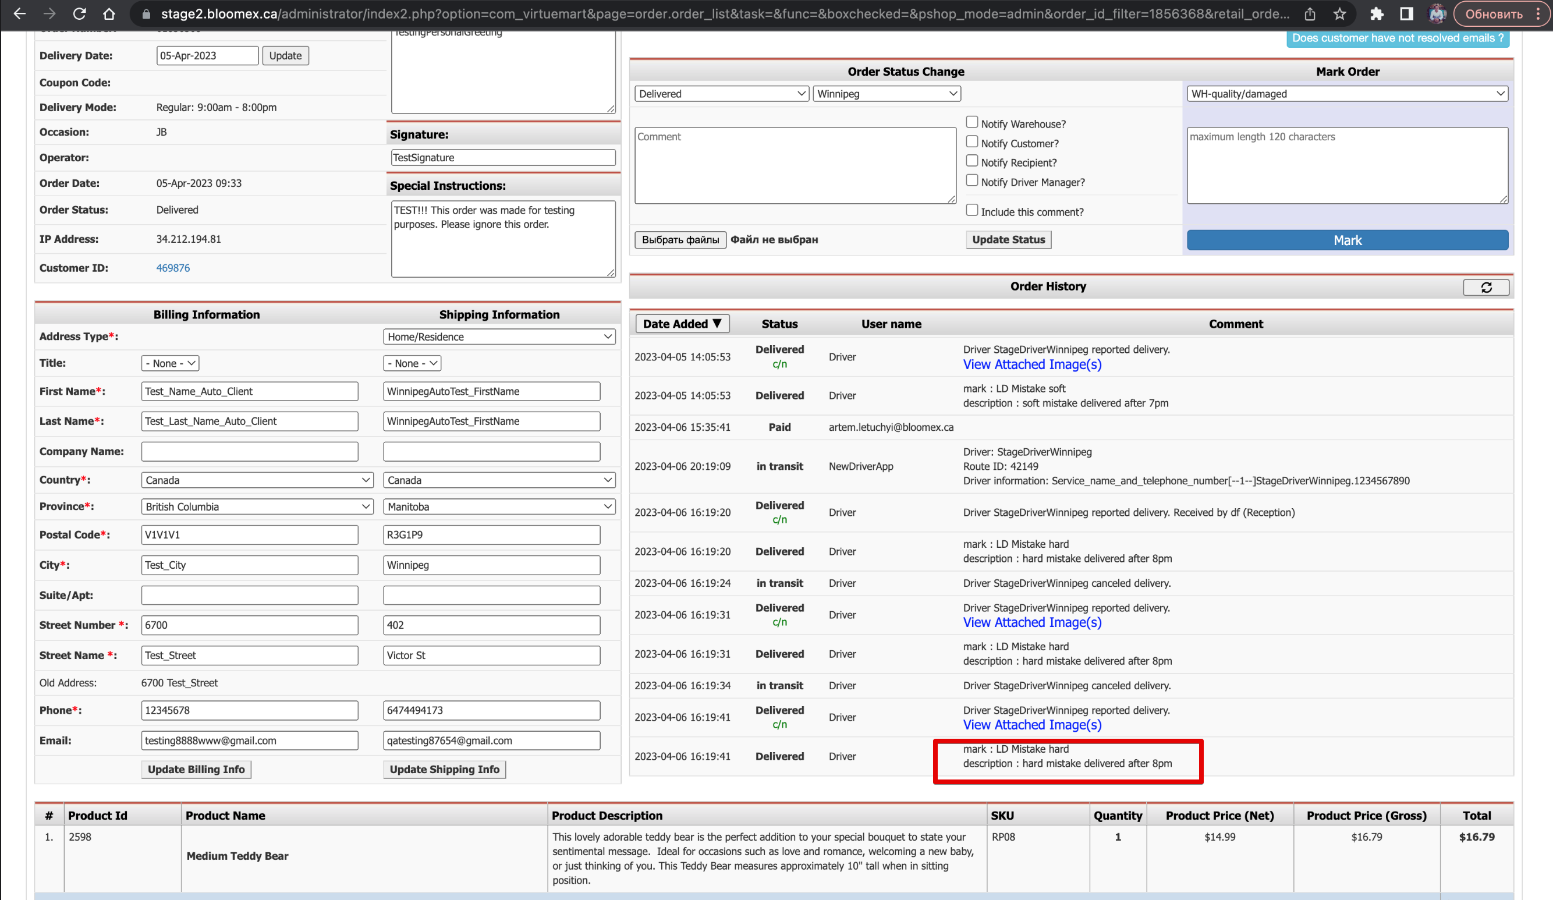Open View Attached Image(s) for 16:19:41 entry
Viewport: 1553px width, 900px height.
1032,725
